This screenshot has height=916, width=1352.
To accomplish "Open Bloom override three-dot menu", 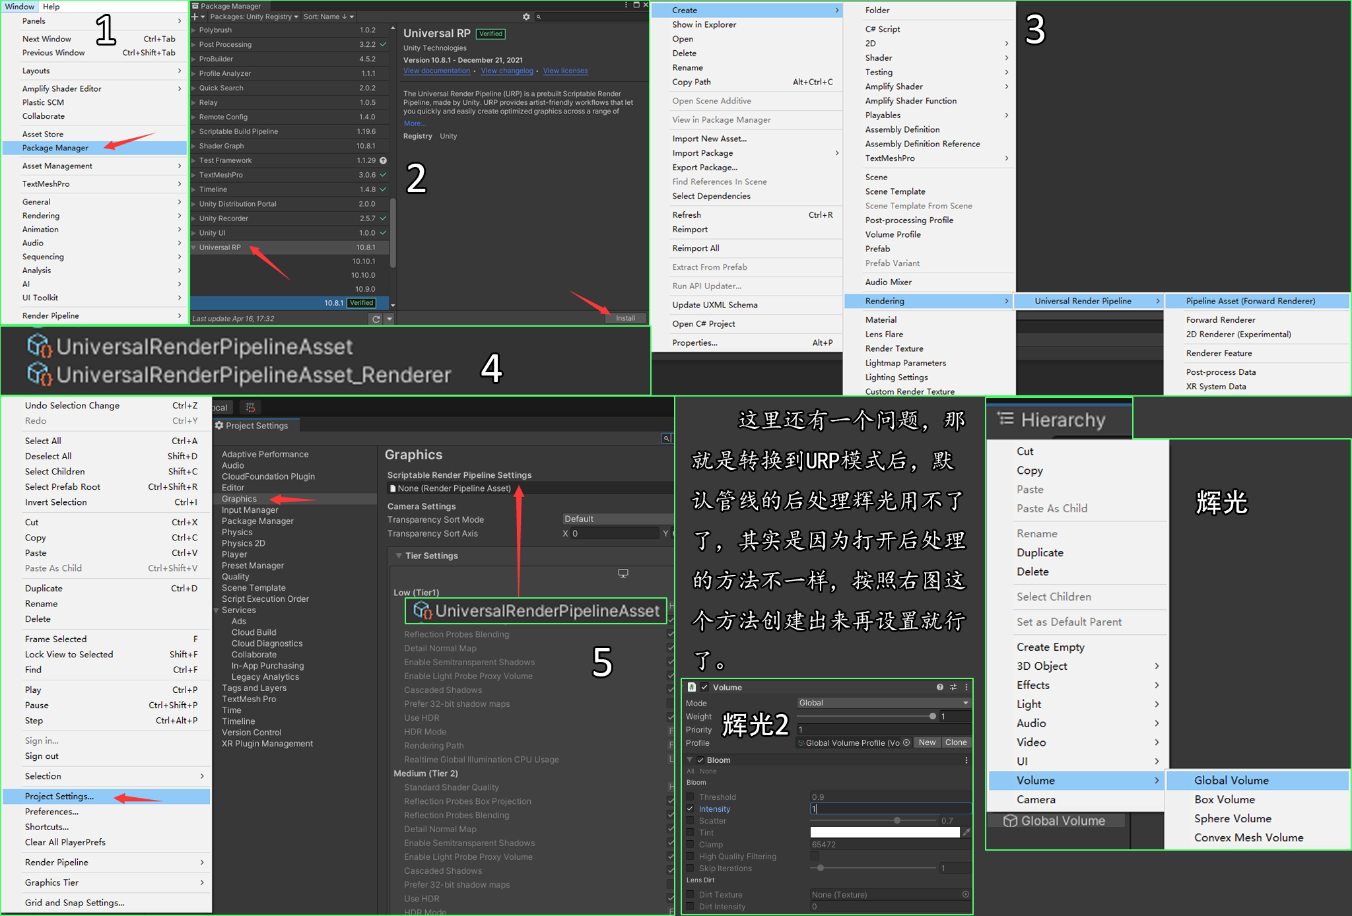I will (966, 760).
